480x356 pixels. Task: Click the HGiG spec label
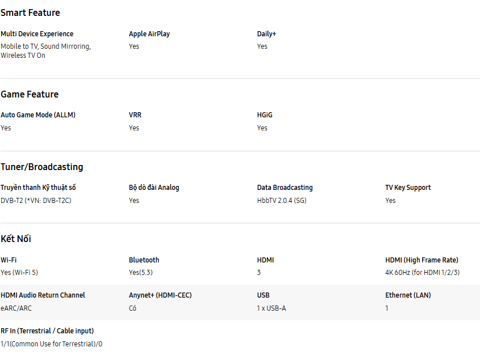(265, 115)
